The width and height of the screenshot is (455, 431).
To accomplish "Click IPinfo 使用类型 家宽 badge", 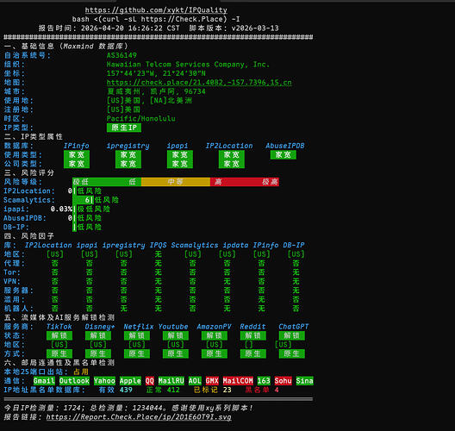I will pos(77,154).
